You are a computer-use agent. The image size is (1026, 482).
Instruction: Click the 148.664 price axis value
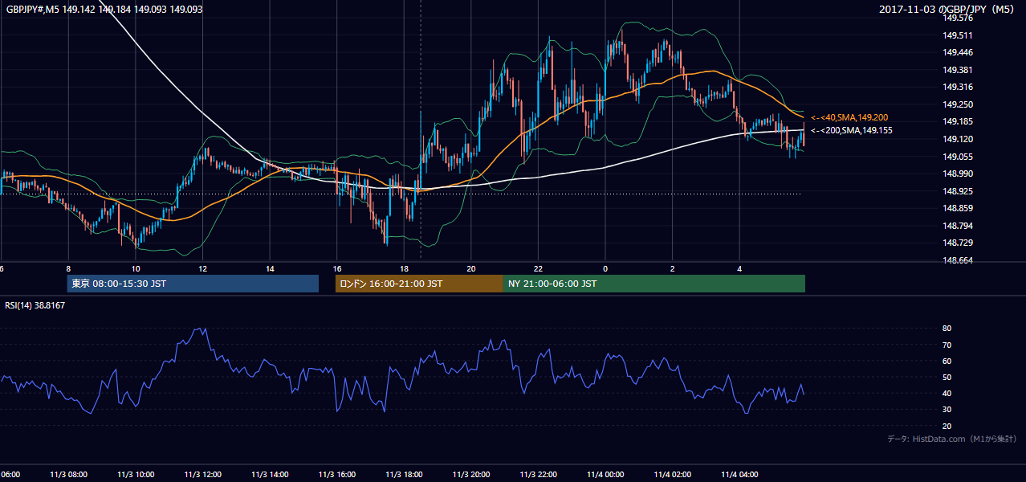(959, 260)
